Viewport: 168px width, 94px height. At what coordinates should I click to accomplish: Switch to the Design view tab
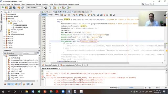pos(50,15)
